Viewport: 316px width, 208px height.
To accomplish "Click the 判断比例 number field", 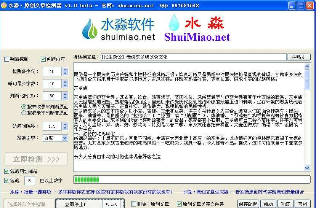I will (52, 96).
